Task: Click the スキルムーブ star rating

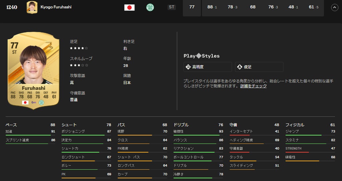Action: coord(79,65)
